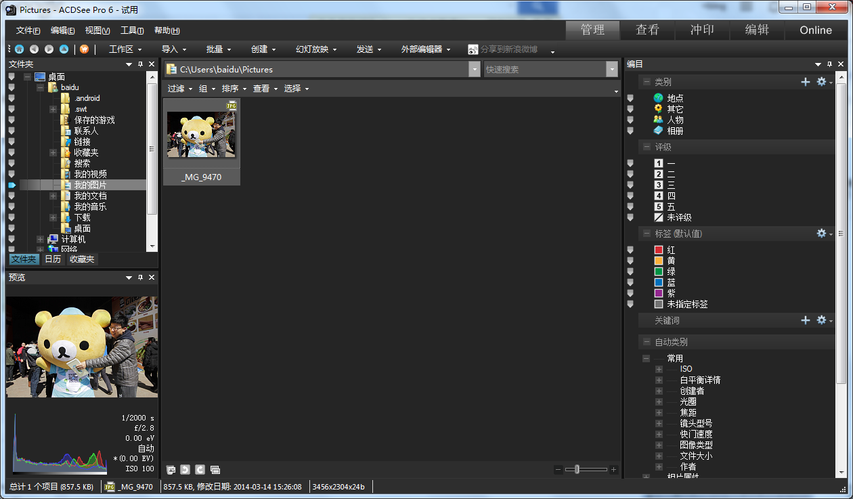Click the 相册 album book icon
The image size is (853, 499).
(x=658, y=131)
